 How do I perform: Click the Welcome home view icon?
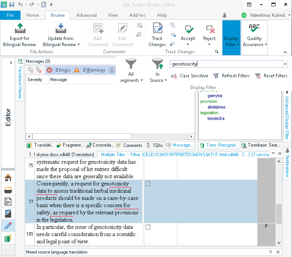coord(8,177)
